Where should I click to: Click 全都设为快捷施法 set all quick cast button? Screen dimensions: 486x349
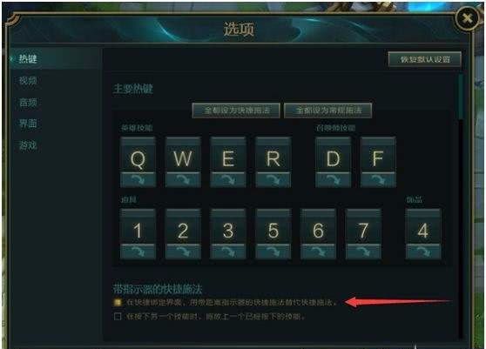tap(236, 111)
